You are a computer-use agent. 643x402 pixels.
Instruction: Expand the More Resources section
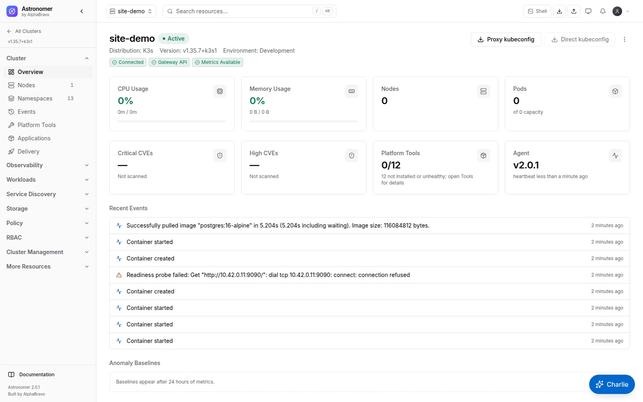pyautogui.click(x=48, y=267)
